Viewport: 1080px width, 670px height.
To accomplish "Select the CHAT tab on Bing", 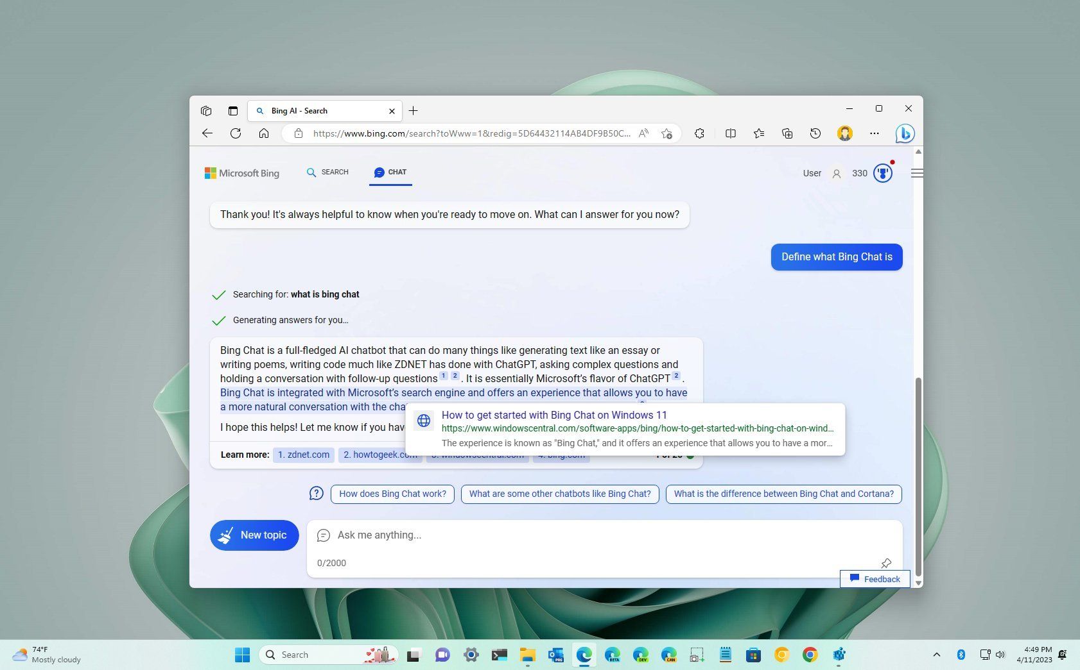I will click(390, 172).
